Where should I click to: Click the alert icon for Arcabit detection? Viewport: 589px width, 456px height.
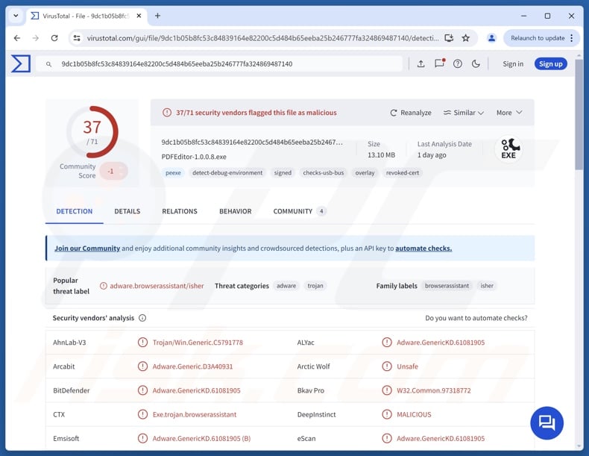[142, 366]
